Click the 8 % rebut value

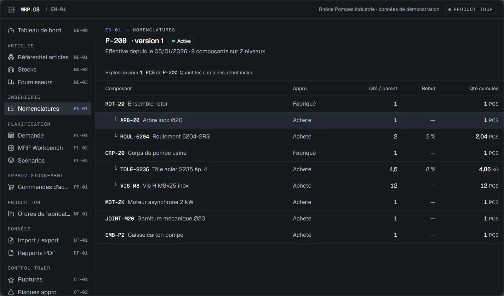[431, 169]
